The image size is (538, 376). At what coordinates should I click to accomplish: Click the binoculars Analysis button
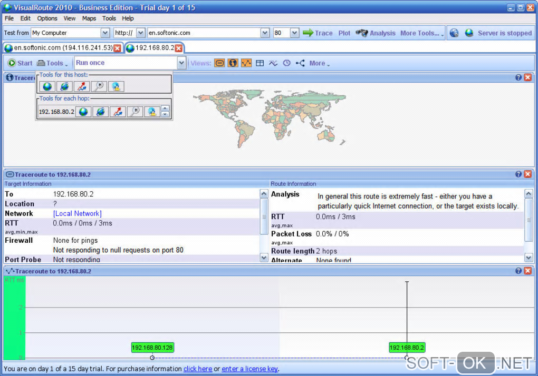click(x=376, y=33)
